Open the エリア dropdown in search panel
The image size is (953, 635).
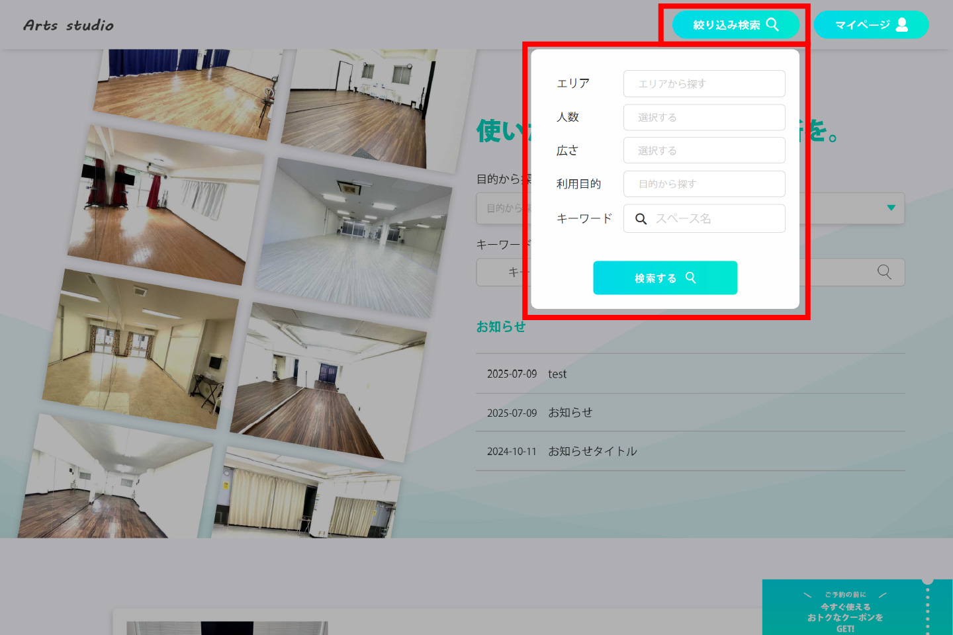pyautogui.click(x=703, y=84)
